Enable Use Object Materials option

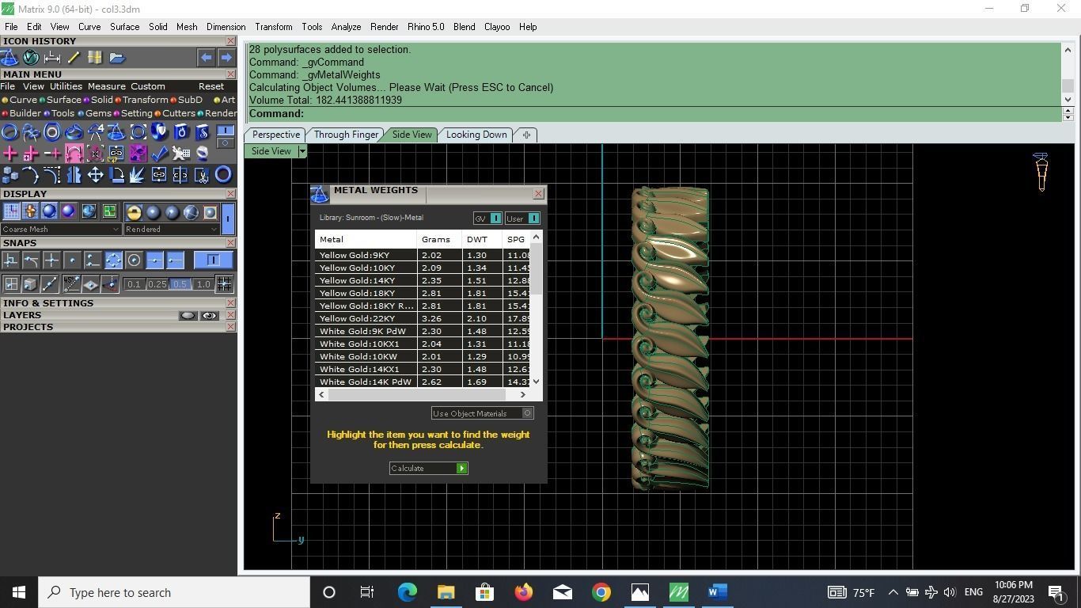(483, 413)
